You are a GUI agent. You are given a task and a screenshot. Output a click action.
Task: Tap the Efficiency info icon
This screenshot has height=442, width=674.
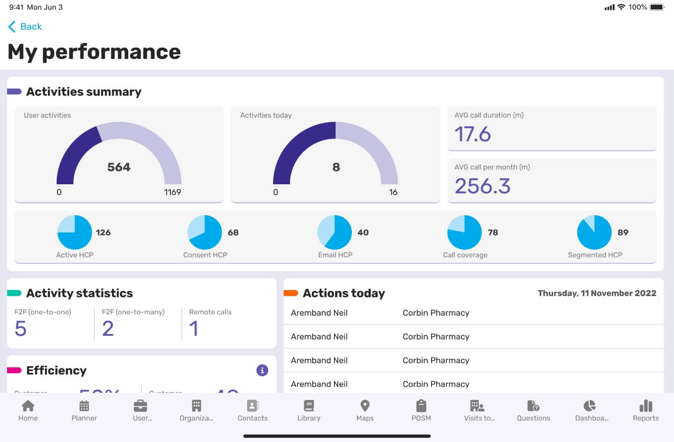pyautogui.click(x=262, y=370)
